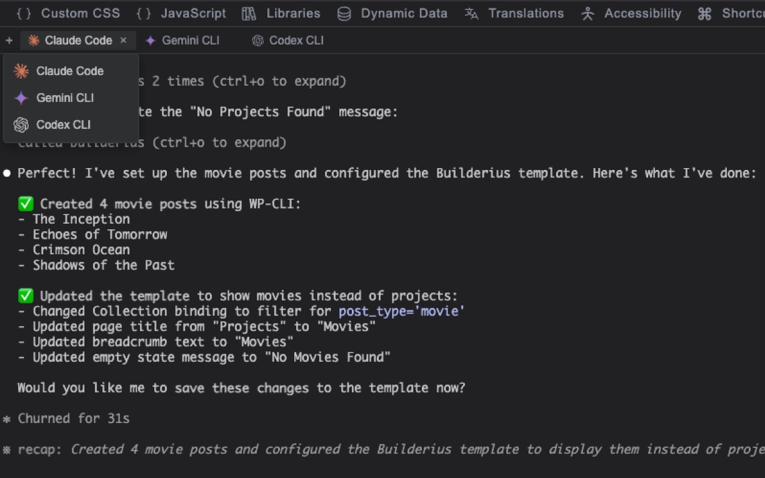Screen dimensions: 765x478
Task: Click the command key icon for Shortcuts
Action: pos(704,14)
